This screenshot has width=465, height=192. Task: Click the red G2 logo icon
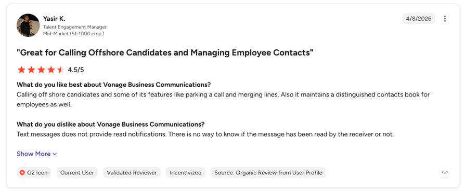click(22, 172)
